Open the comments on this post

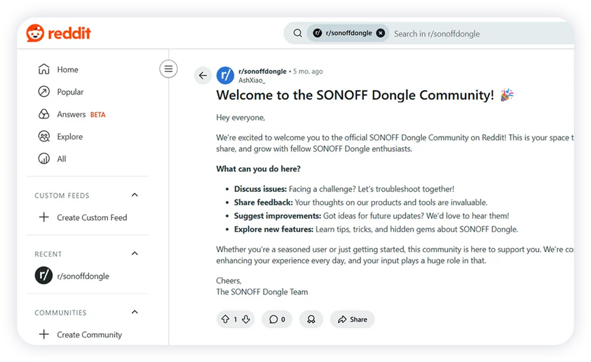point(277,319)
